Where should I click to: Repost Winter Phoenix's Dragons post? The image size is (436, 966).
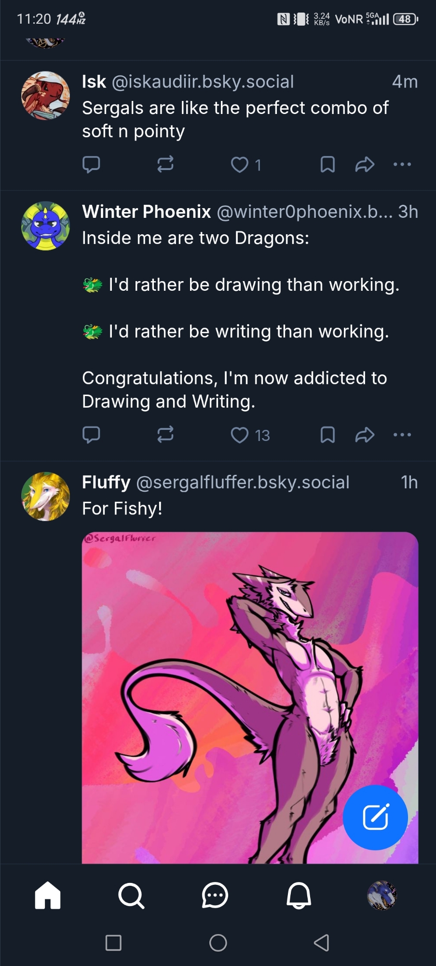point(165,435)
